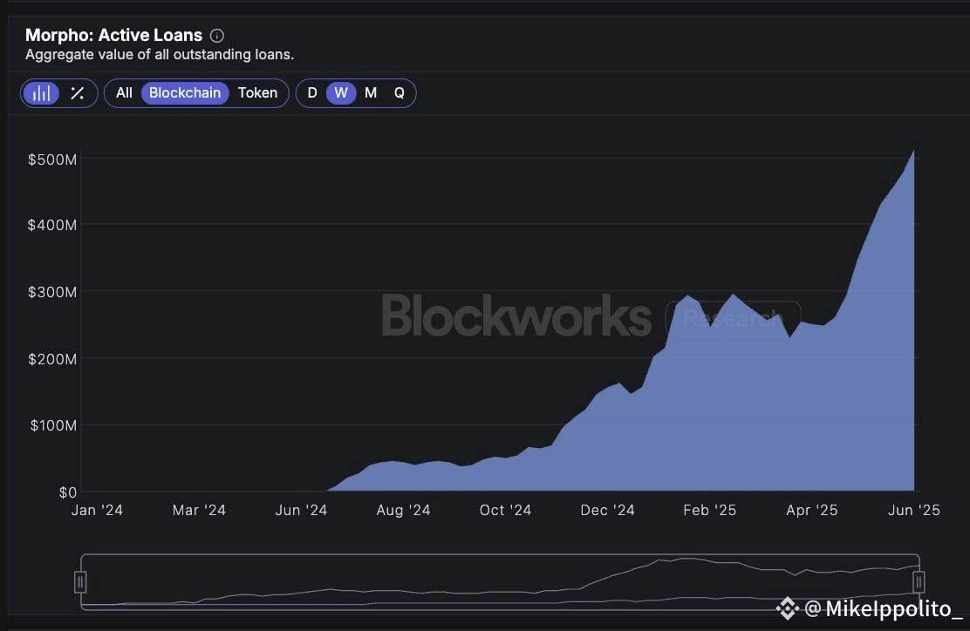Click the Dec '24 x-axis label
Screen dimensions: 970x631
coord(607,511)
